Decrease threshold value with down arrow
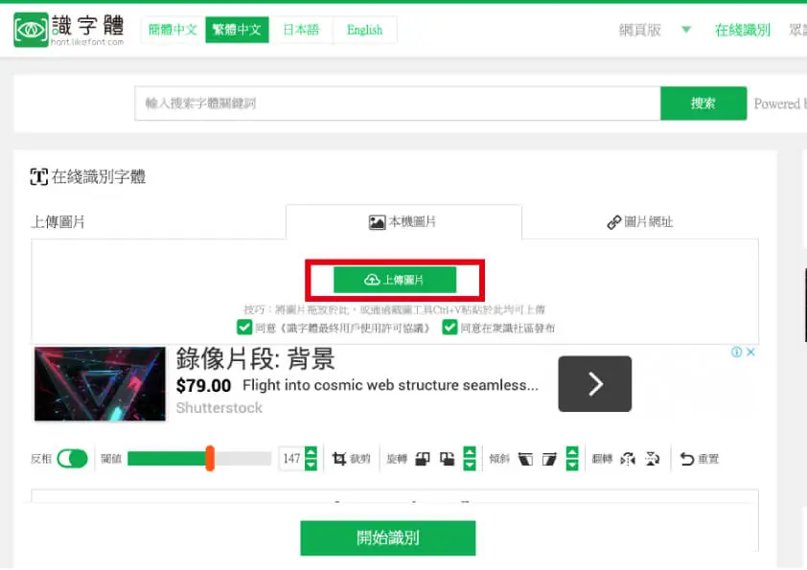 tap(311, 465)
